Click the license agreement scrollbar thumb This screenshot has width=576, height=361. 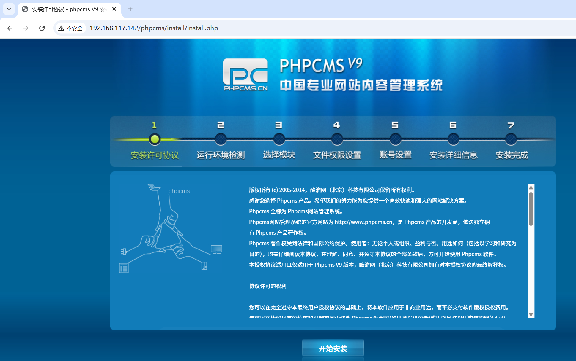(531, 209)
